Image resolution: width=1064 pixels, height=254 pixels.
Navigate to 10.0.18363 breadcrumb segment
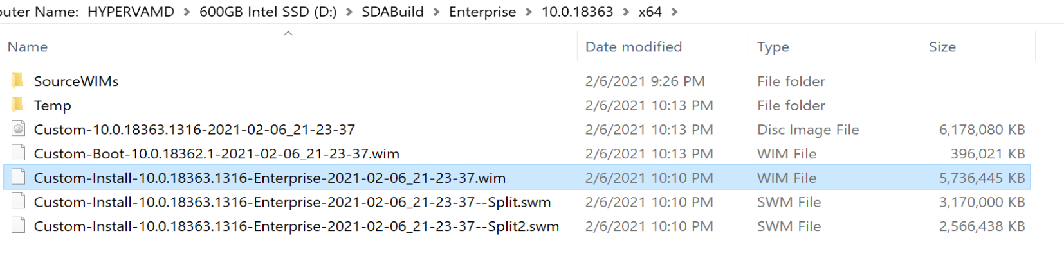(577, 12)
